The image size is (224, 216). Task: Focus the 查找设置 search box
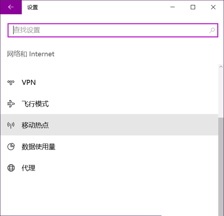[x=108, y=30]
